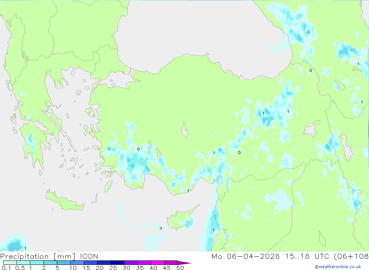This screenshot has height=270, width=369.
Task: Click the 'Mo 06-04-2026 15..18 UTC' timestamp
Action: click(270, 256)
